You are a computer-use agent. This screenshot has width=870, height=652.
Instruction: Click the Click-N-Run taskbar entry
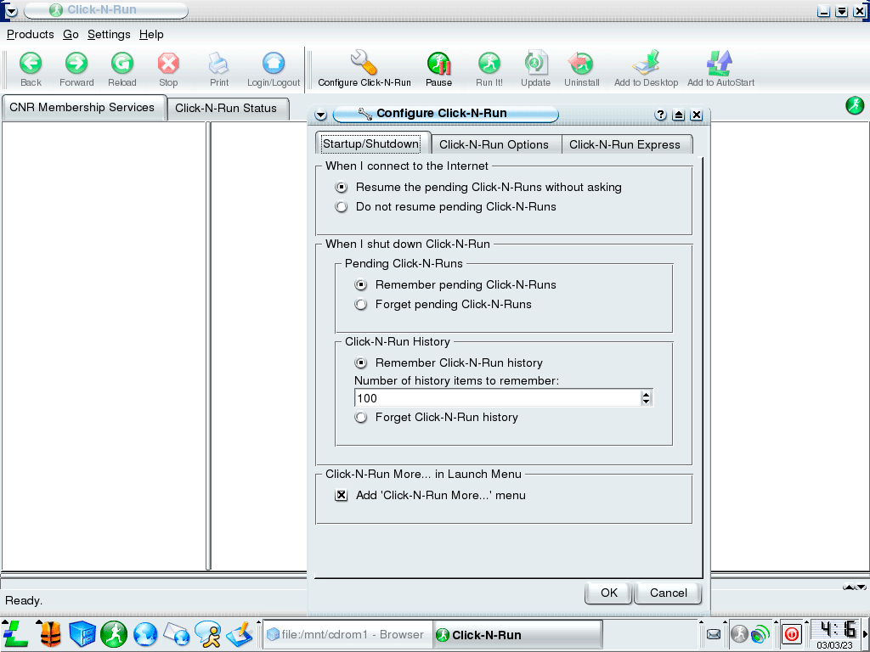(517, 635)
